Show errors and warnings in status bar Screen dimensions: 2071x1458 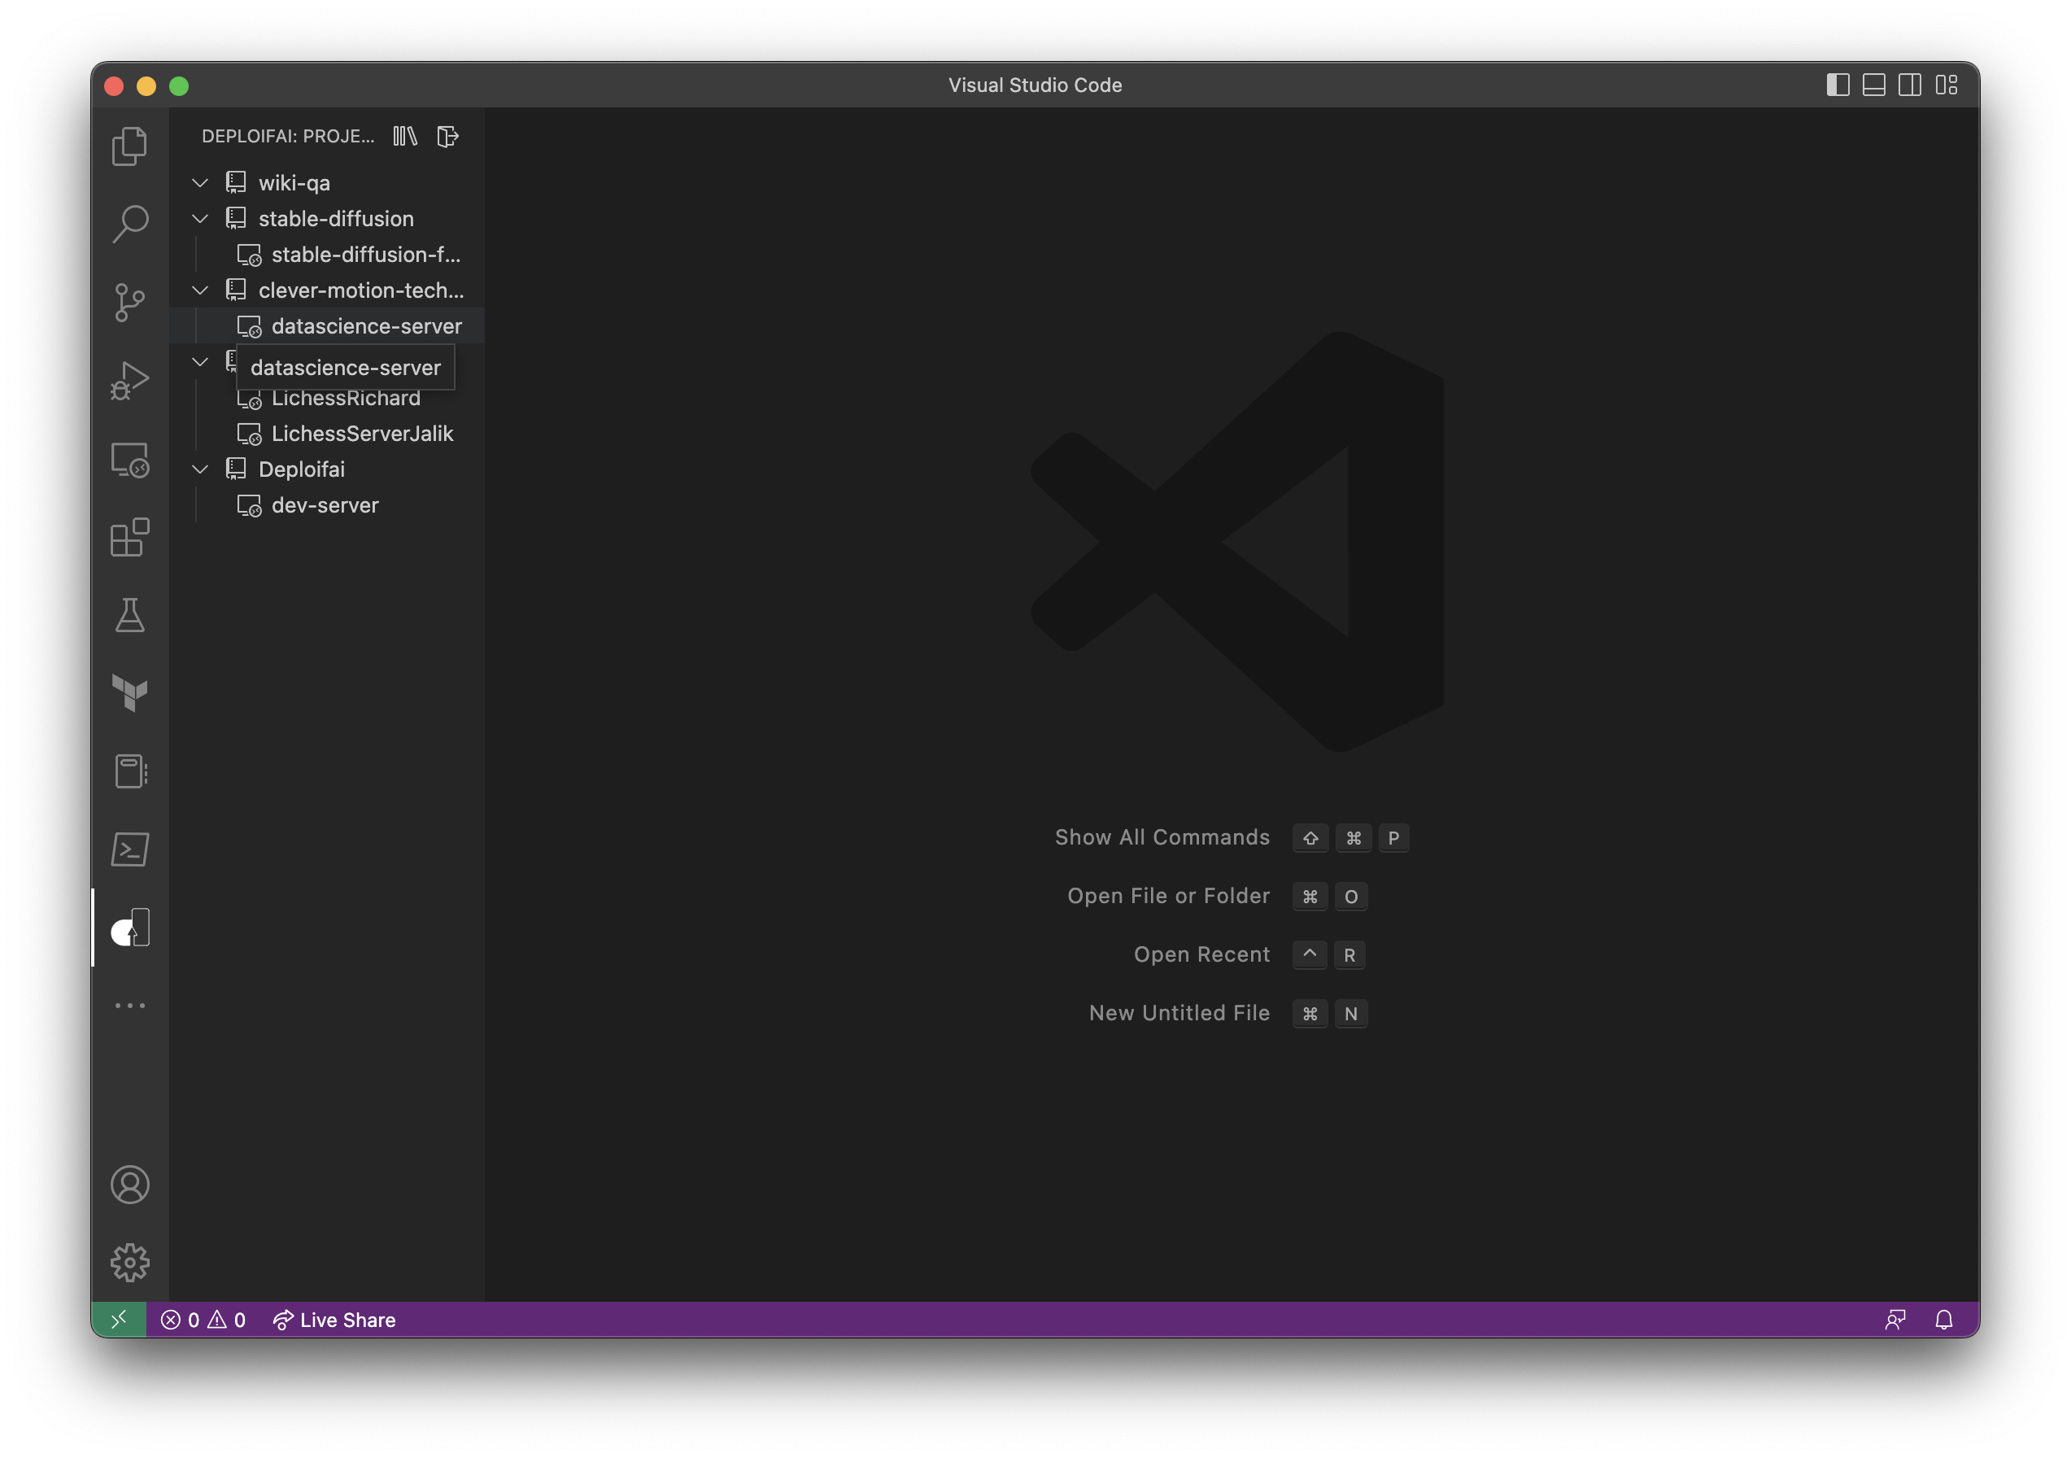203,1320
